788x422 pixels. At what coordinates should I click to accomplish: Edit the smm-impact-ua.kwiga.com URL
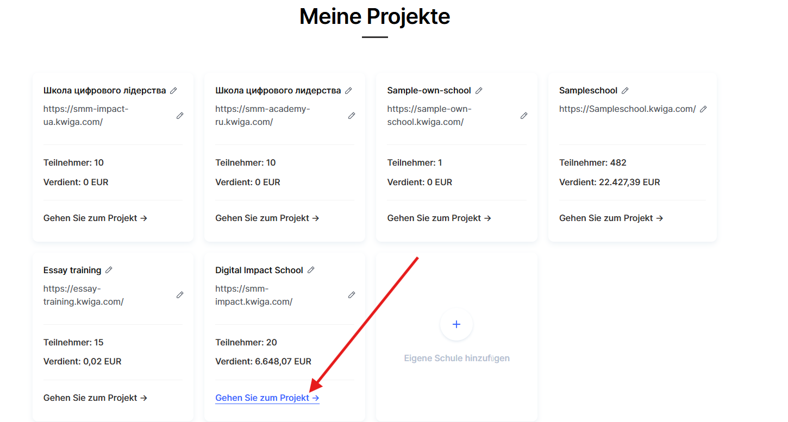click(x=180, y=116)
